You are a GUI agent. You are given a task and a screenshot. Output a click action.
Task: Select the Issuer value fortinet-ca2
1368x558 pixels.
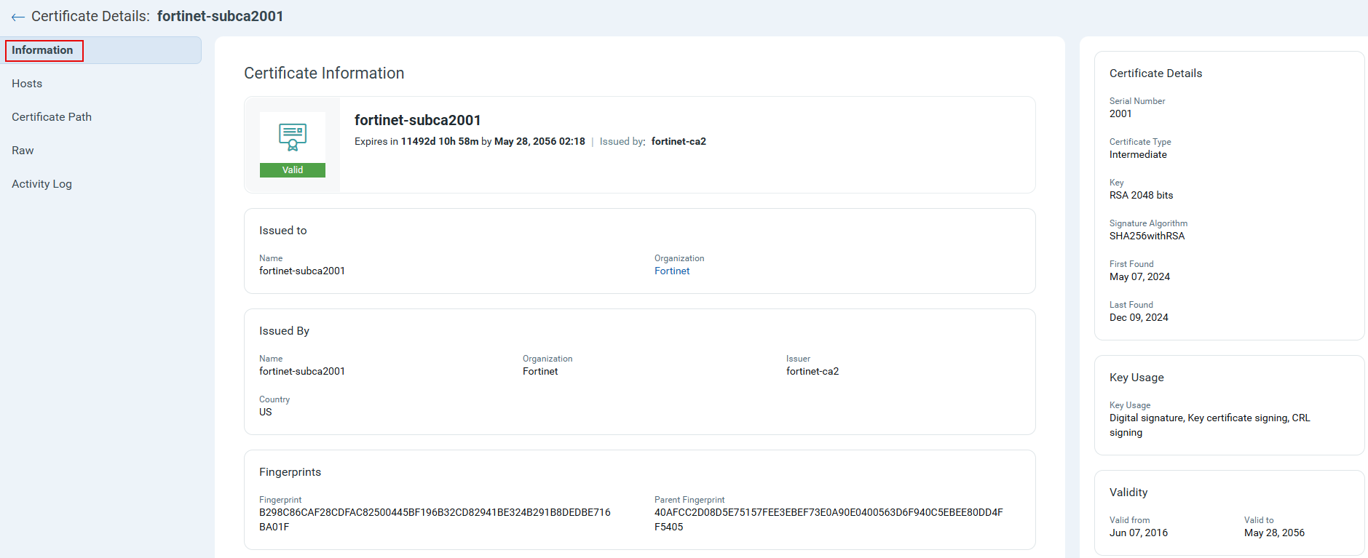tap(813, 371)
